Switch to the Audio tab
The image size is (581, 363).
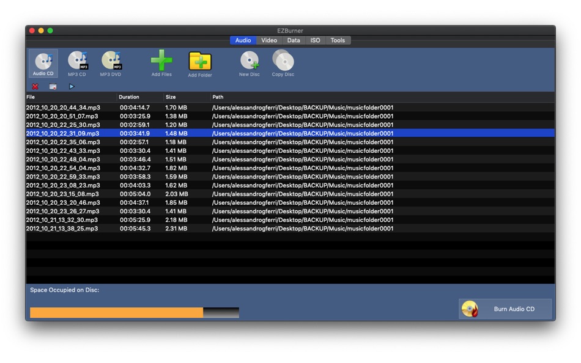[x=243, y=40]
